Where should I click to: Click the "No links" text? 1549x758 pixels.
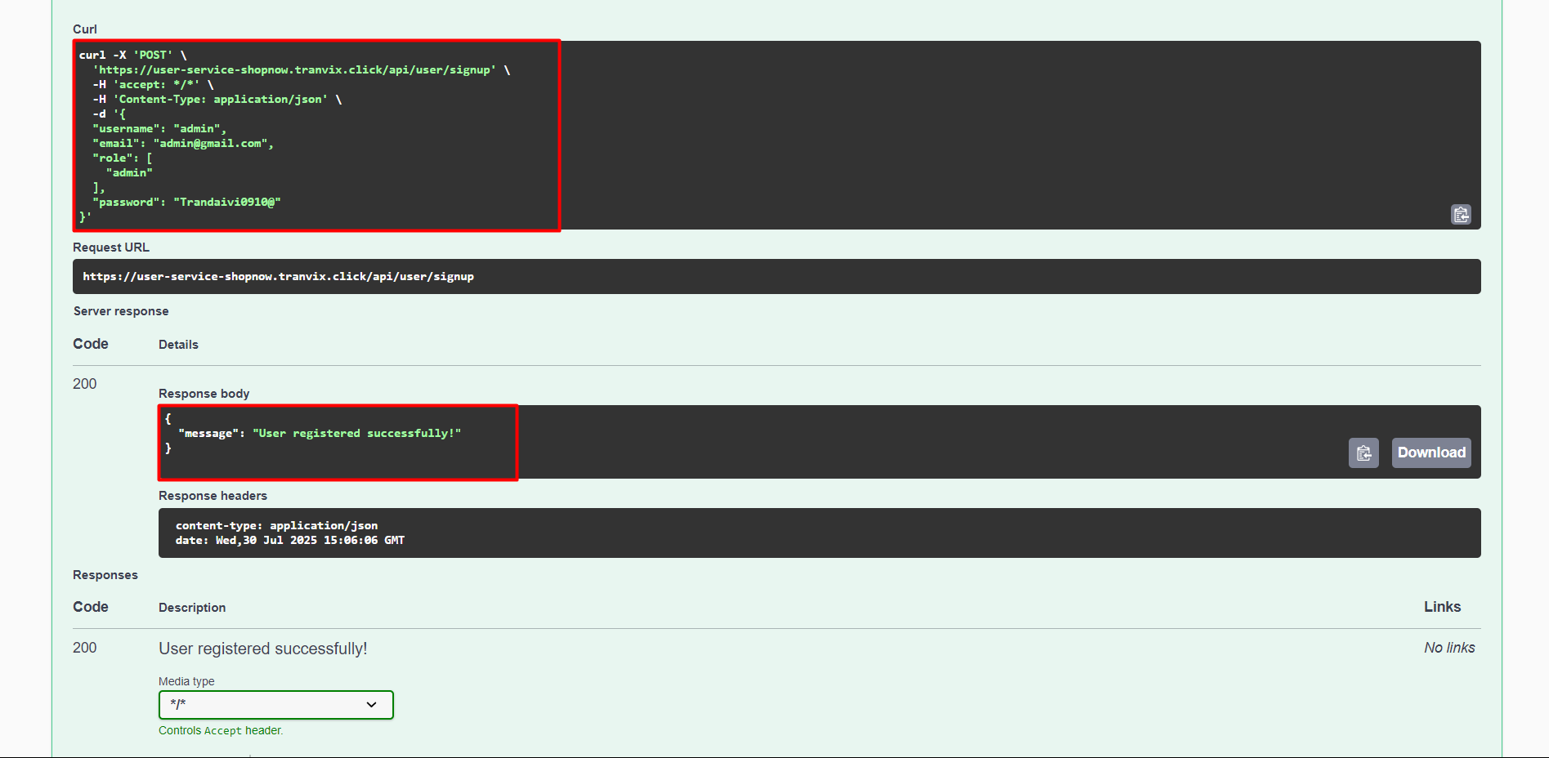pyautogui.click(x=1448, y=648)
